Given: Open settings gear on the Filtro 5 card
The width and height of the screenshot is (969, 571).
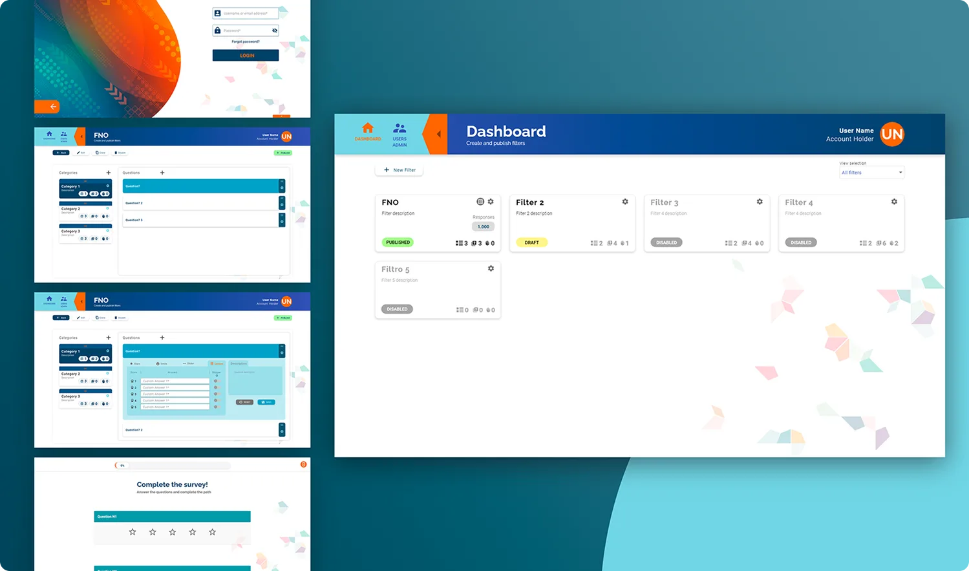Looking at the screenshot, I should (491, 268).
